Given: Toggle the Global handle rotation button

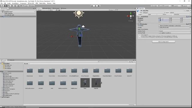Looking at the screenshot, I should pyautogui.click(x=32, y=6).
